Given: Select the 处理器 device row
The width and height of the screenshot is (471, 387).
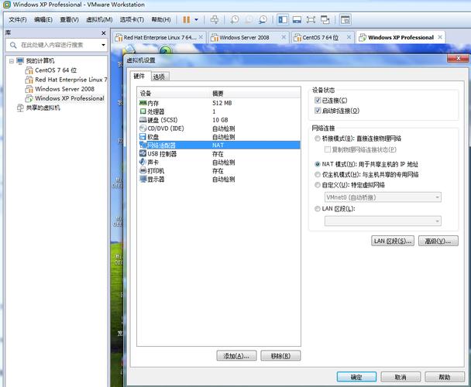Looking at the screenshot, I should tap(219, 111).
